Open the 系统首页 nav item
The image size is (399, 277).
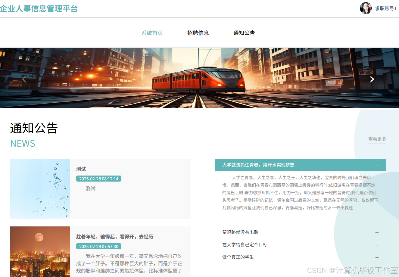[x=152, y=33]
